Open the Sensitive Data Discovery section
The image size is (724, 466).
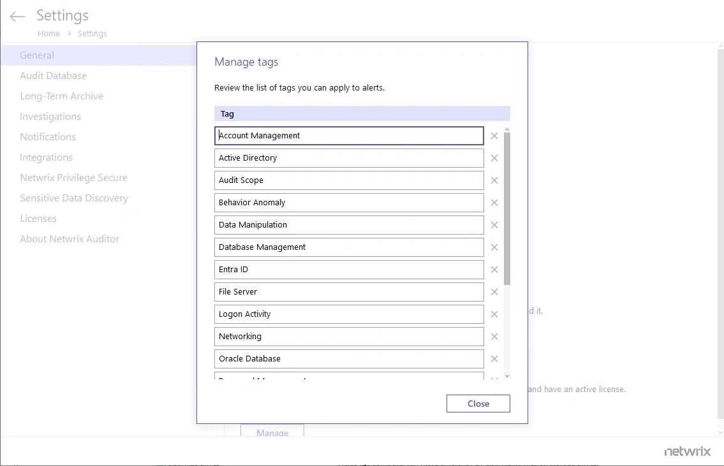tap(74, 198)
